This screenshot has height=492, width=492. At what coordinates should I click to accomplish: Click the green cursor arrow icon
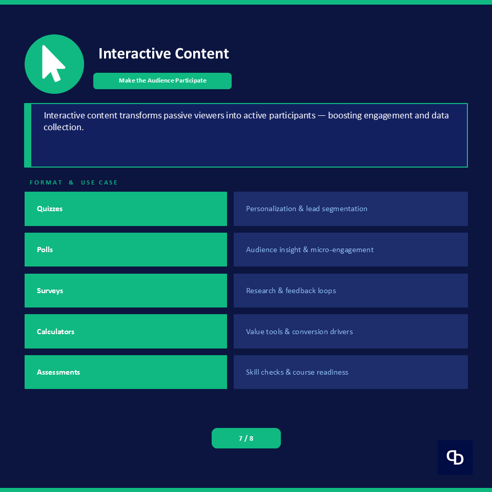[54, 64]
